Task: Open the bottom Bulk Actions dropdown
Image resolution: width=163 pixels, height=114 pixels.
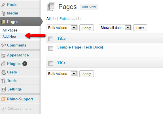Action: tap(62, 74)
